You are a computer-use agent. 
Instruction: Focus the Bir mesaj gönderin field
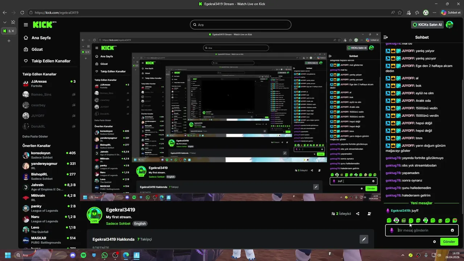click(x=422, y=230)
